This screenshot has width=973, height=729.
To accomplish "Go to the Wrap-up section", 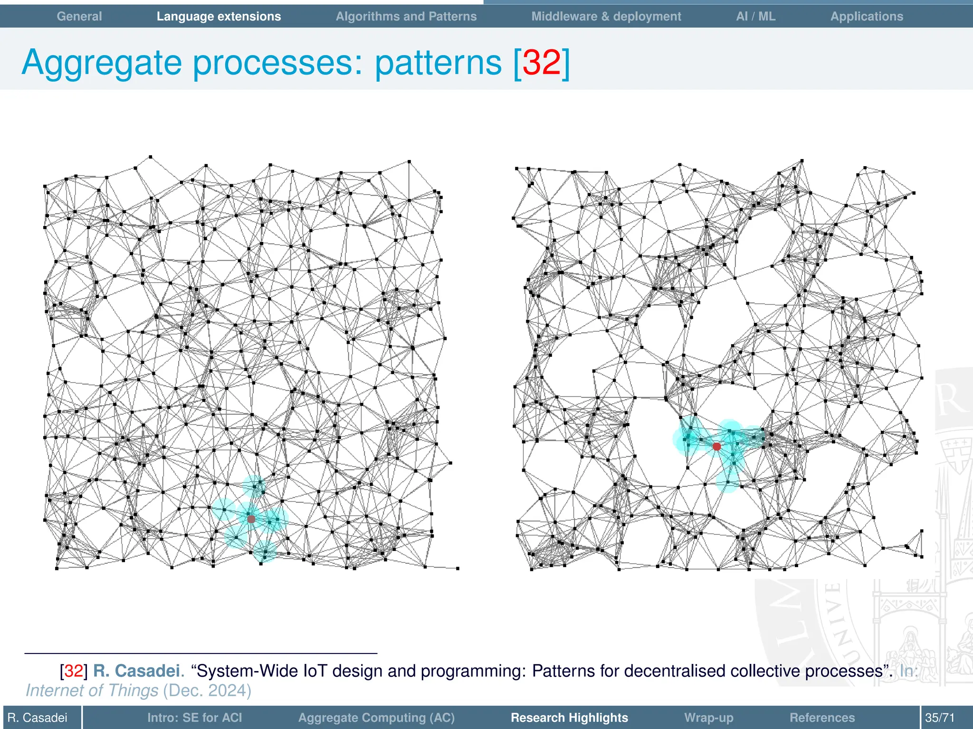I will pyautogui.click(x=709, y=717).
